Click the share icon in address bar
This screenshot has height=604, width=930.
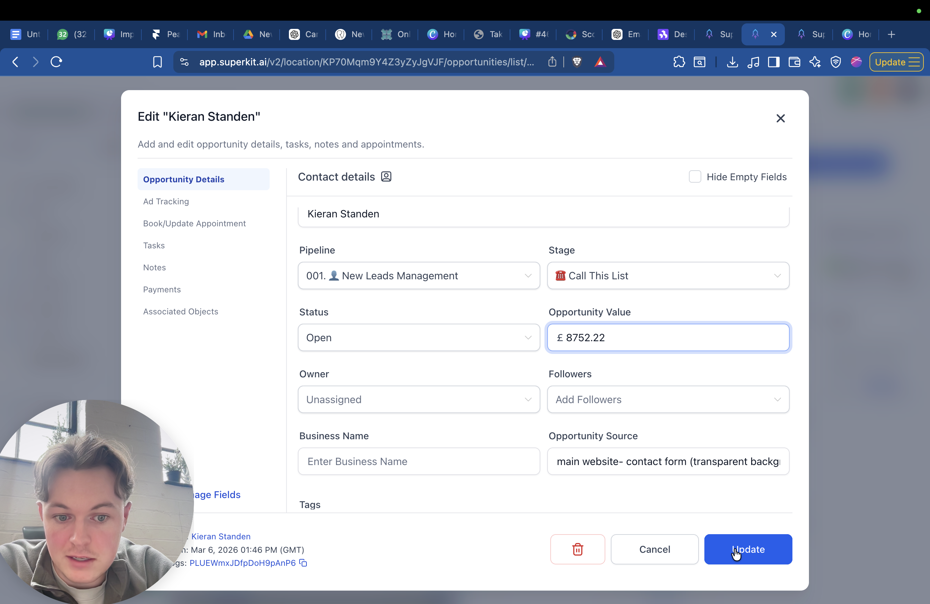(552, 62)
